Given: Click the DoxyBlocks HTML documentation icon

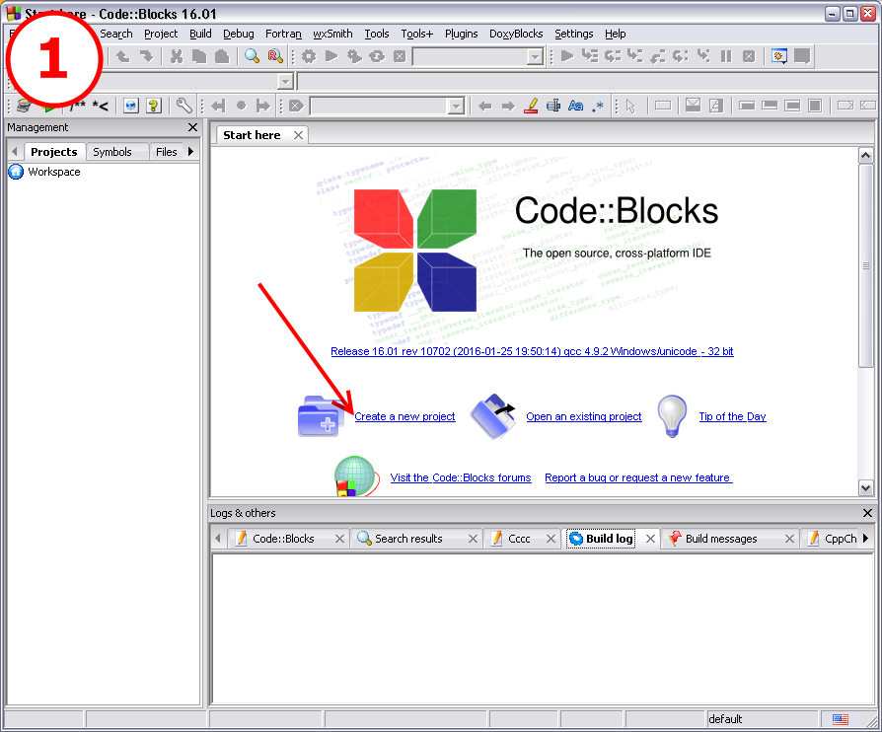Looking at the screenshot, I should coord(130,106).
